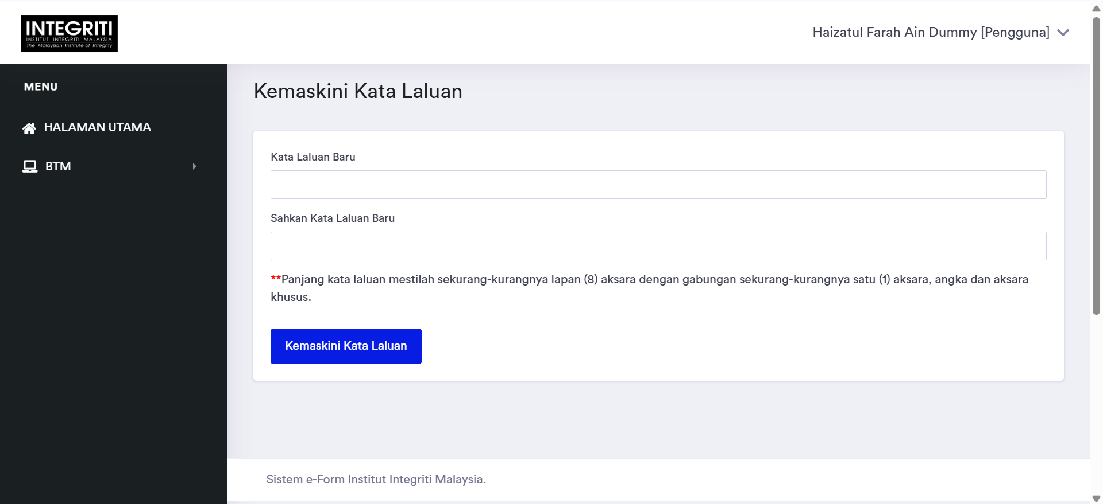Screen dimensions: 1103x504
Task: Click the Sistem e-Form footer text
Action: (x=376, y=479)
